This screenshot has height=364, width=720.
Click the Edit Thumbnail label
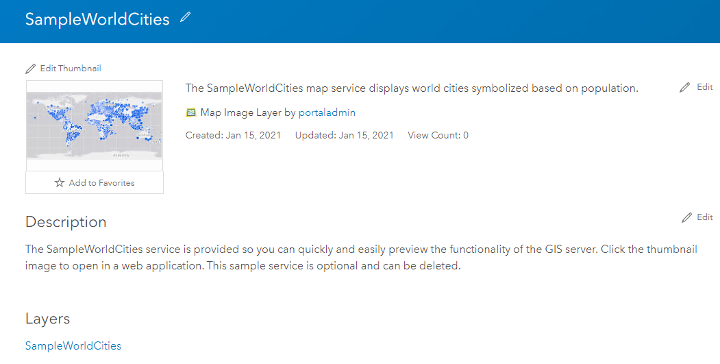71,69
